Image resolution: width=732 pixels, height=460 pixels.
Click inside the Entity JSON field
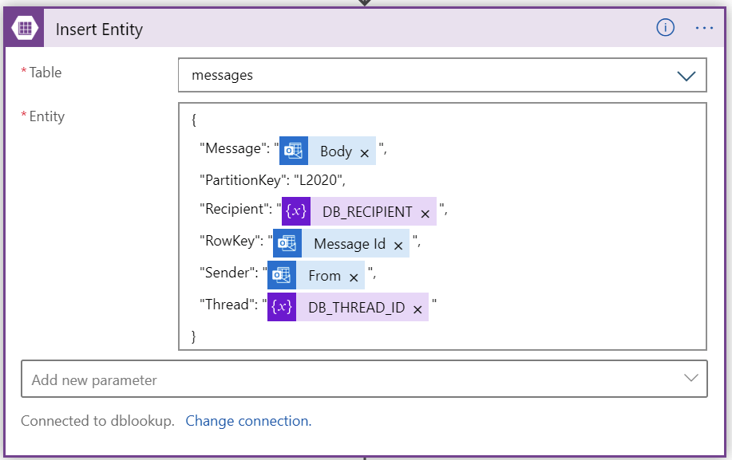point(442,226)
